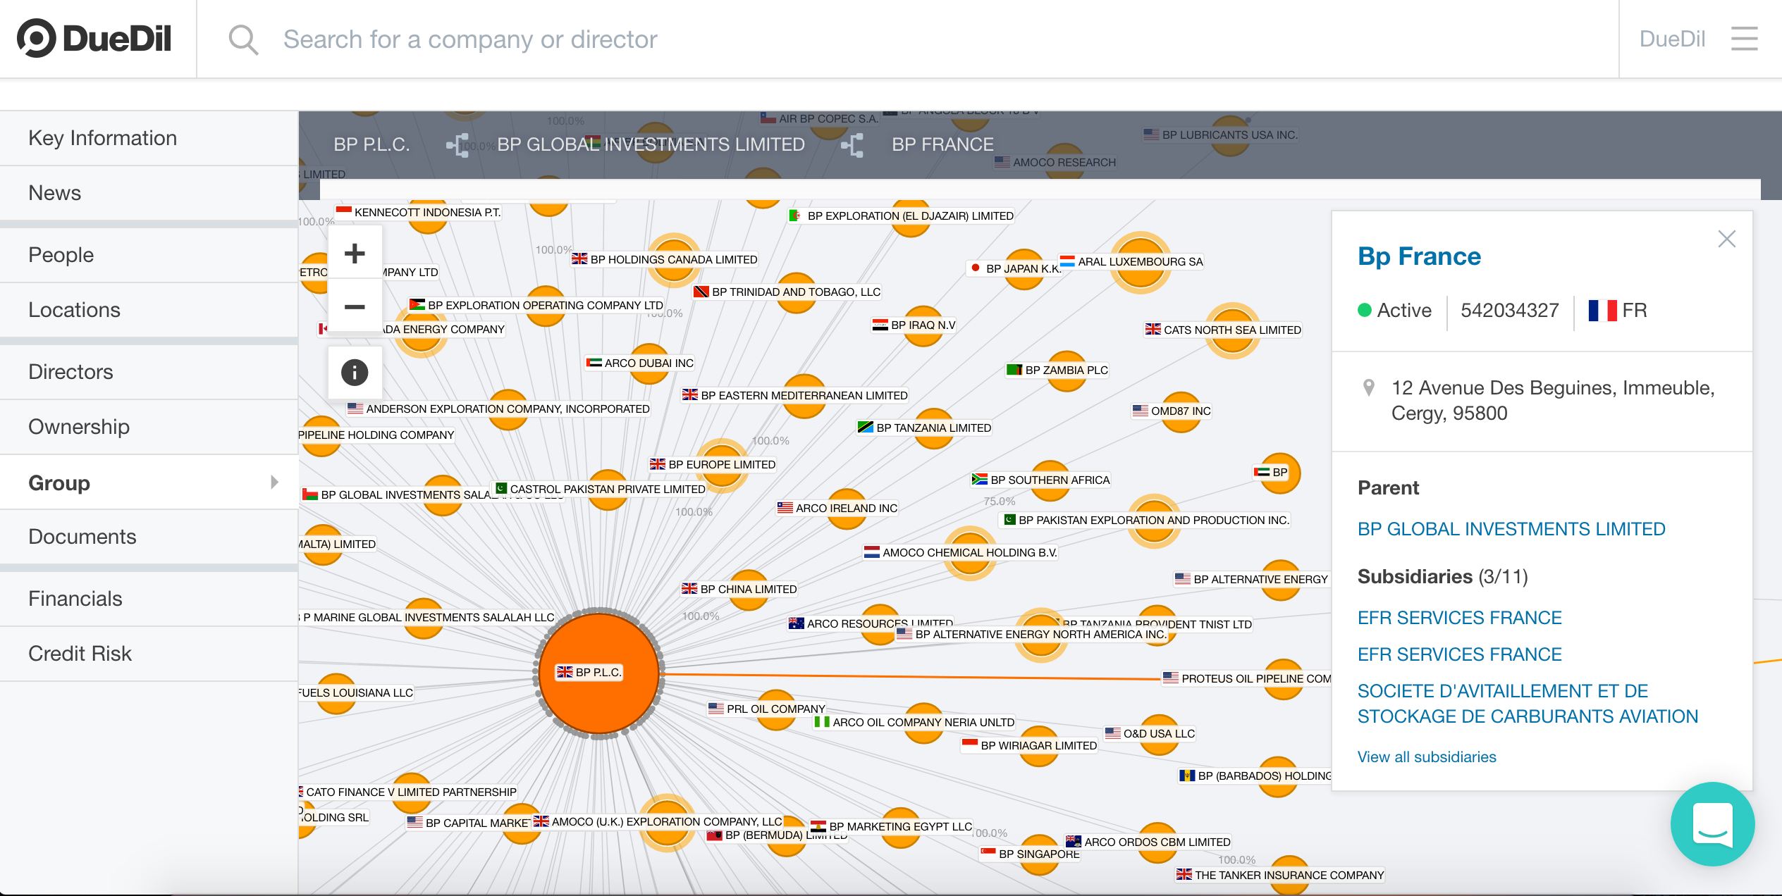This screenshot has width=1782, height=896.
Task: Click the BP P.L.C. breadcrumb
Action: [371, 145]
